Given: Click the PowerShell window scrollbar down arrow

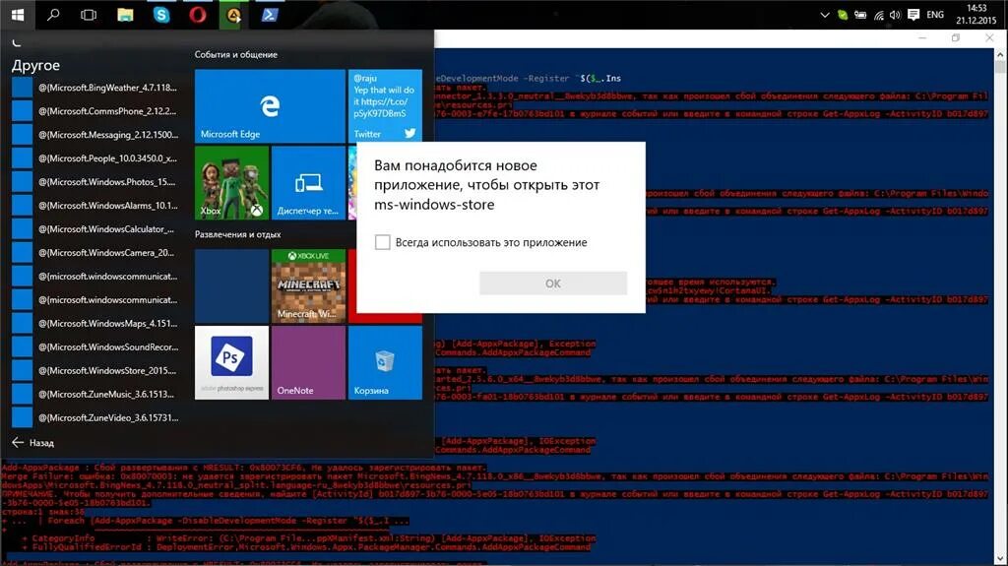Looking at the screenshot, I should coord(1000,559).
